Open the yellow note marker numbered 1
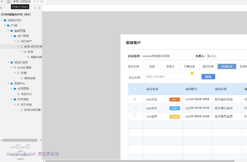This screenshot has height=162, width=247. tap(192, 73)
